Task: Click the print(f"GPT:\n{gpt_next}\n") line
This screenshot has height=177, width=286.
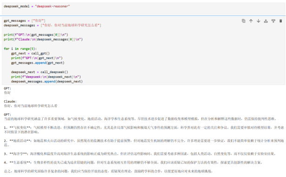Action: pos(37,58)
